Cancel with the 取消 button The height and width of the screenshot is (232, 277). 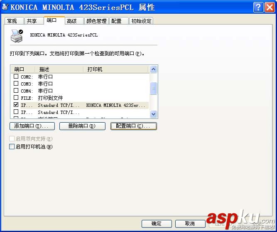coord(190,224)
